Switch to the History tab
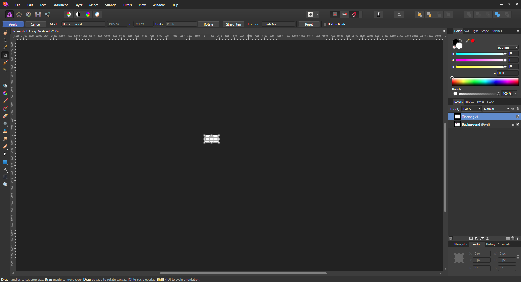 coord(491,244)
